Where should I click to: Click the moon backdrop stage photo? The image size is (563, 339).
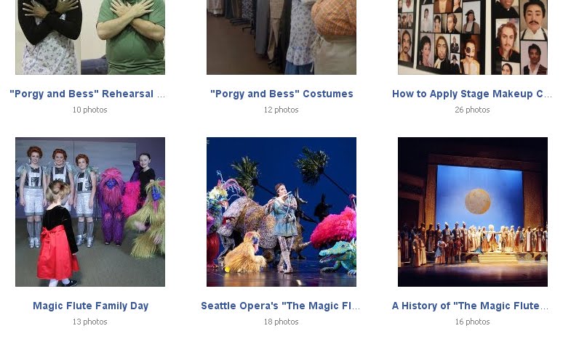pos(473,212)
